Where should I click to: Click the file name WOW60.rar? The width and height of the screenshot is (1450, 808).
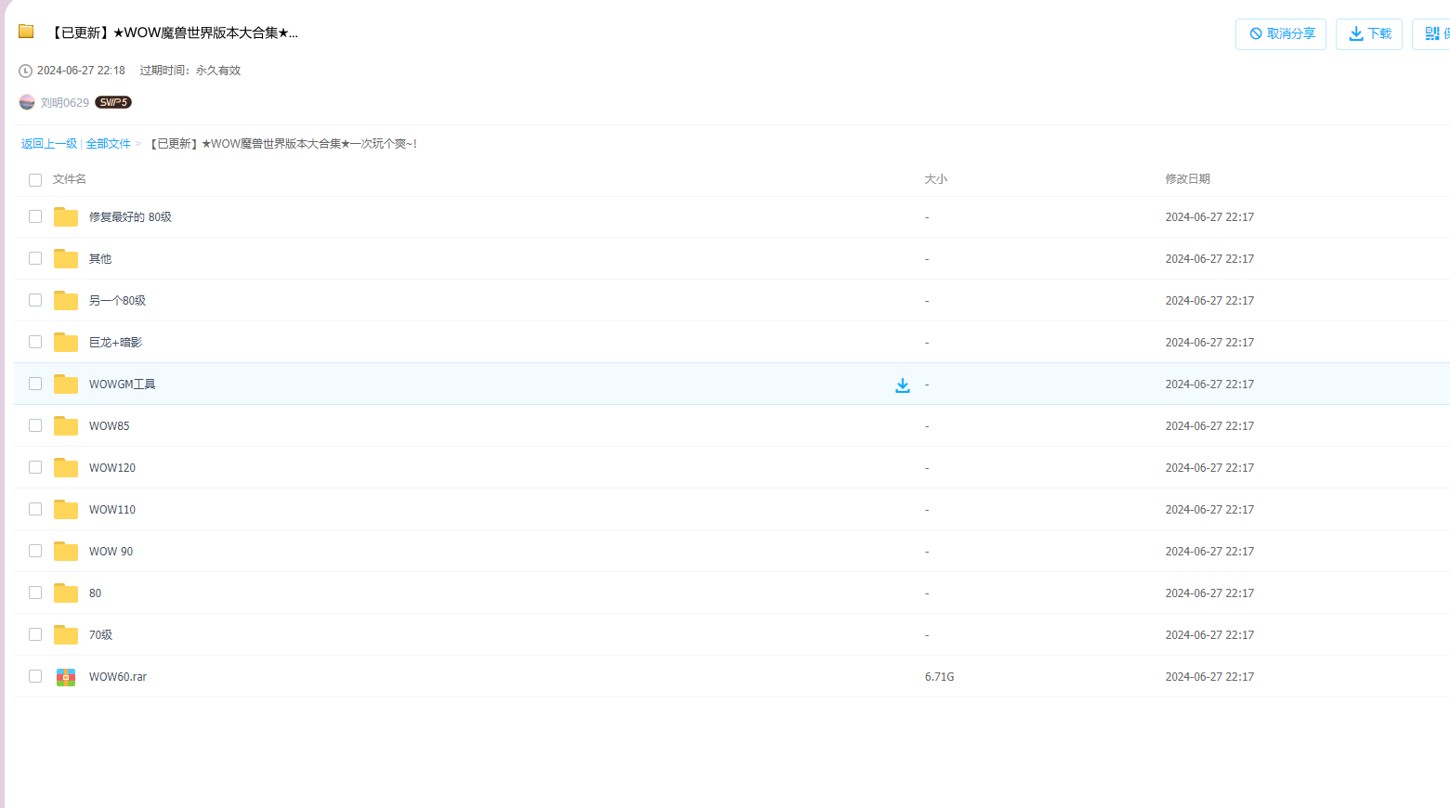pyautogui.click(x=118, y=677)
